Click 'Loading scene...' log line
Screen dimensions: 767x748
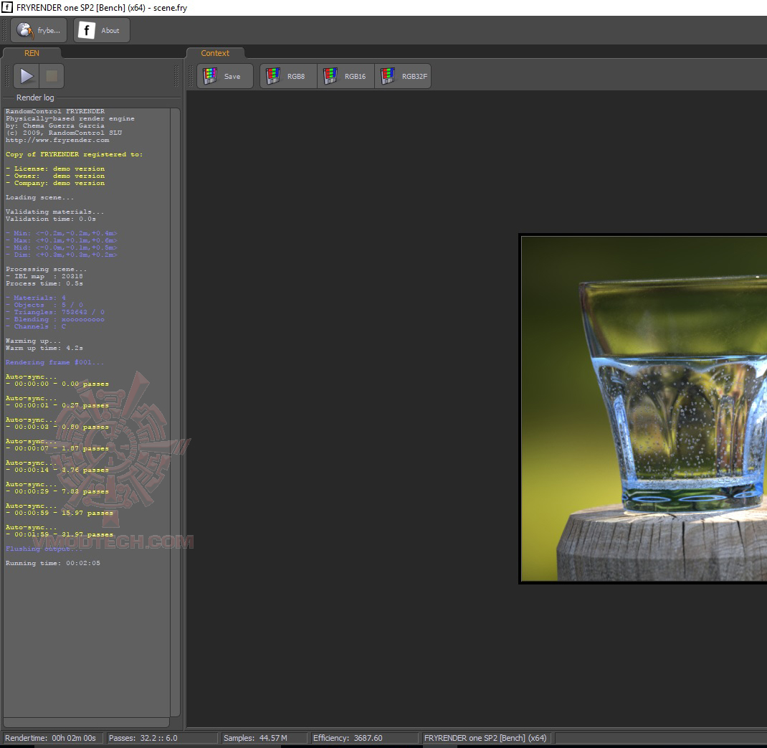(x=39, y=197)
